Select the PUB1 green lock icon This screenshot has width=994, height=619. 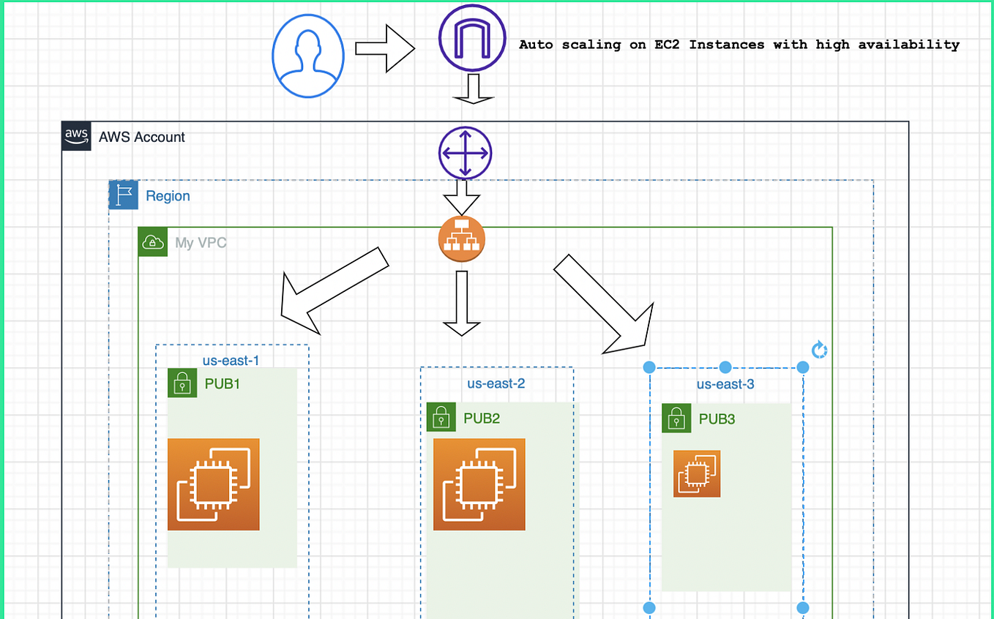point(181,383)
